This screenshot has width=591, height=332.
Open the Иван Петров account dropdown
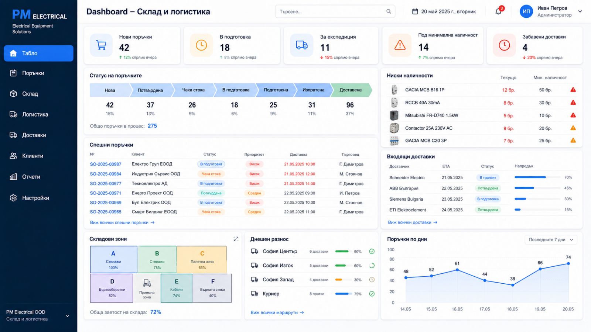coord(580,11)
